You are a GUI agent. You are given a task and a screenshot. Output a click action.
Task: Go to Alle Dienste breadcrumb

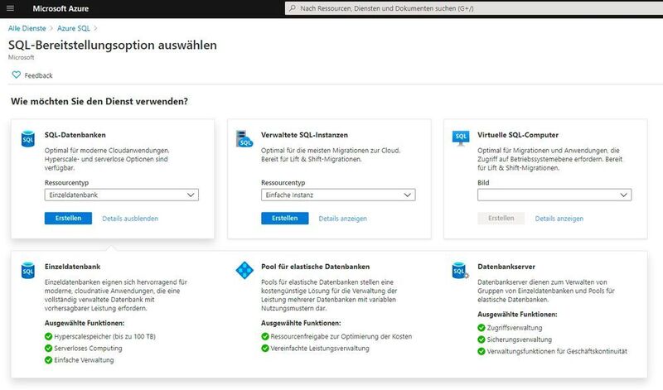[x=27, y=28]
